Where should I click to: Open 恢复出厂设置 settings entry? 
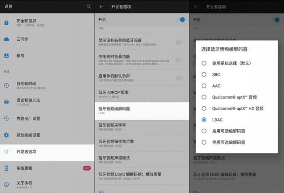(47, 119)
